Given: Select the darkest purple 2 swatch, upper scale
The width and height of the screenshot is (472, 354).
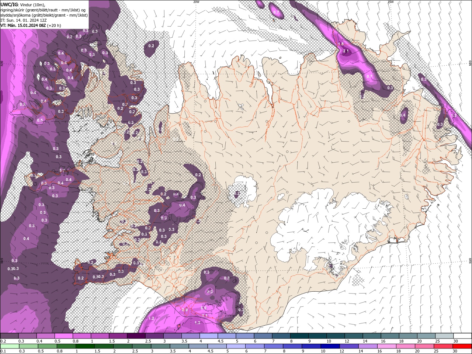Looking at the screenshot, I should pyautogui.click(x=136, y=336).
